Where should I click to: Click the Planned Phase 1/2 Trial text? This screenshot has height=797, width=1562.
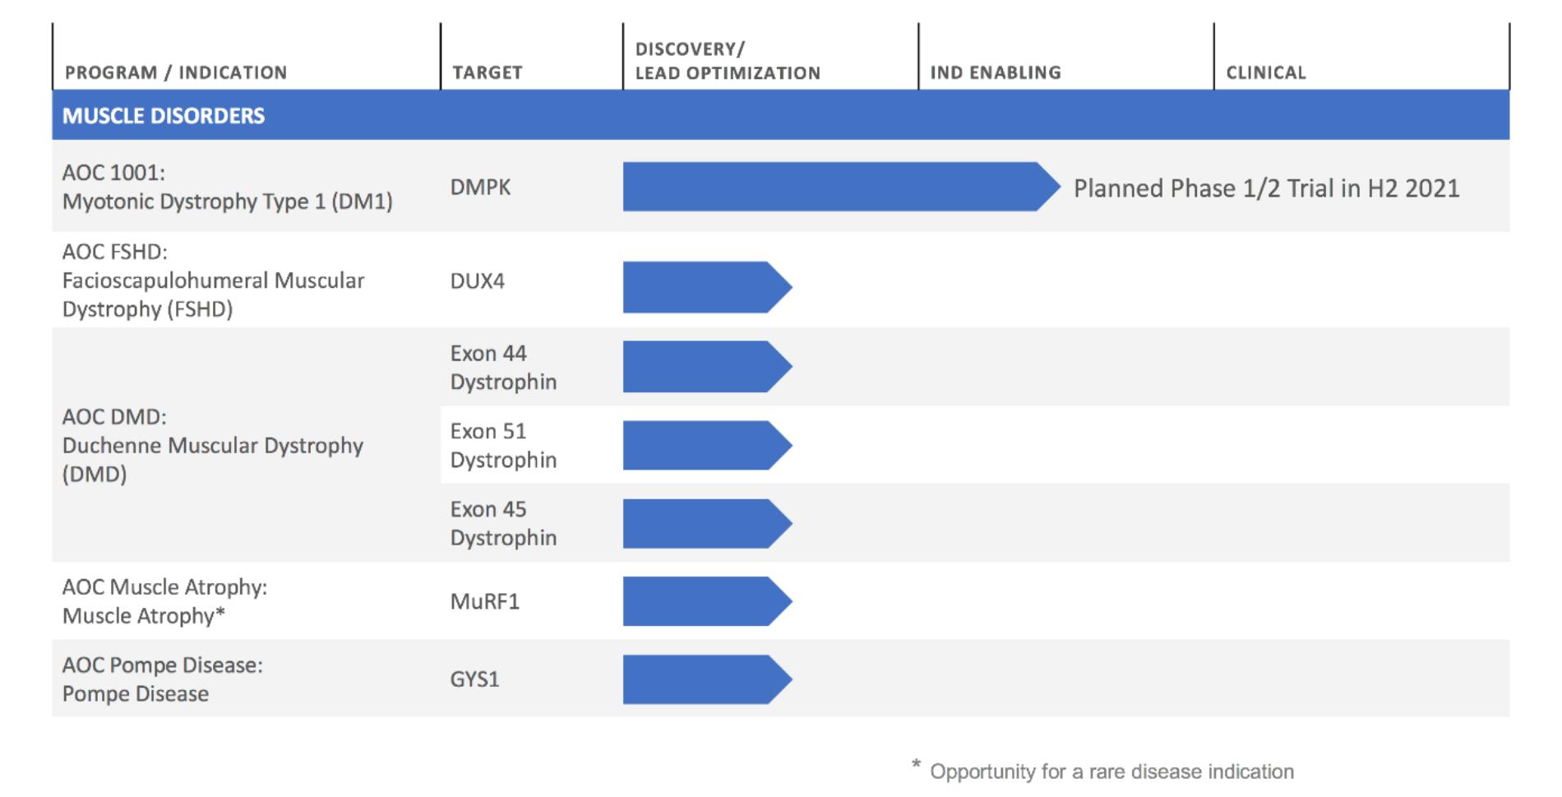tap(1266, 188)
